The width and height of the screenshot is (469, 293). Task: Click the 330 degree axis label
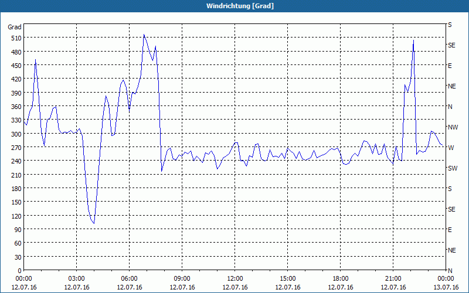point(16,120)
